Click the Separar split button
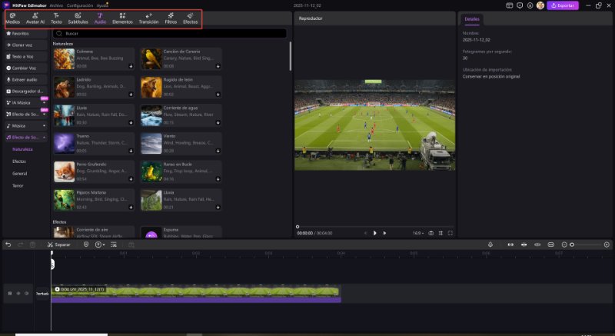Screen dimensions: 615x336 (x=58, y=245)
